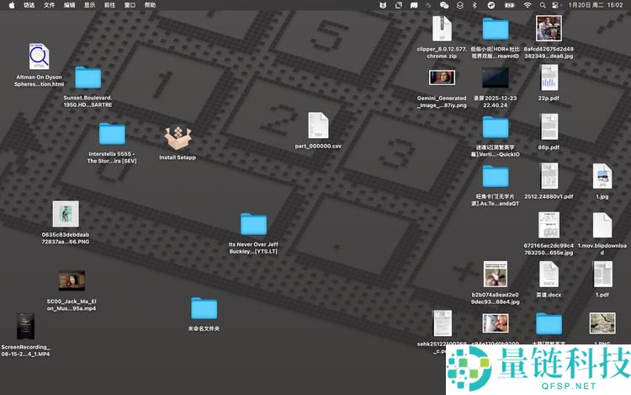The width and height of the screenshot is (631, 395).
Task: Open the 显示 menu in menu bar
Action: click(89, 5)
